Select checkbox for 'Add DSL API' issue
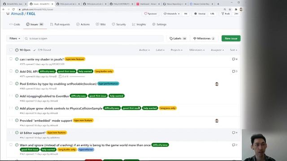287x161 pixels. (x=11, y=71)
